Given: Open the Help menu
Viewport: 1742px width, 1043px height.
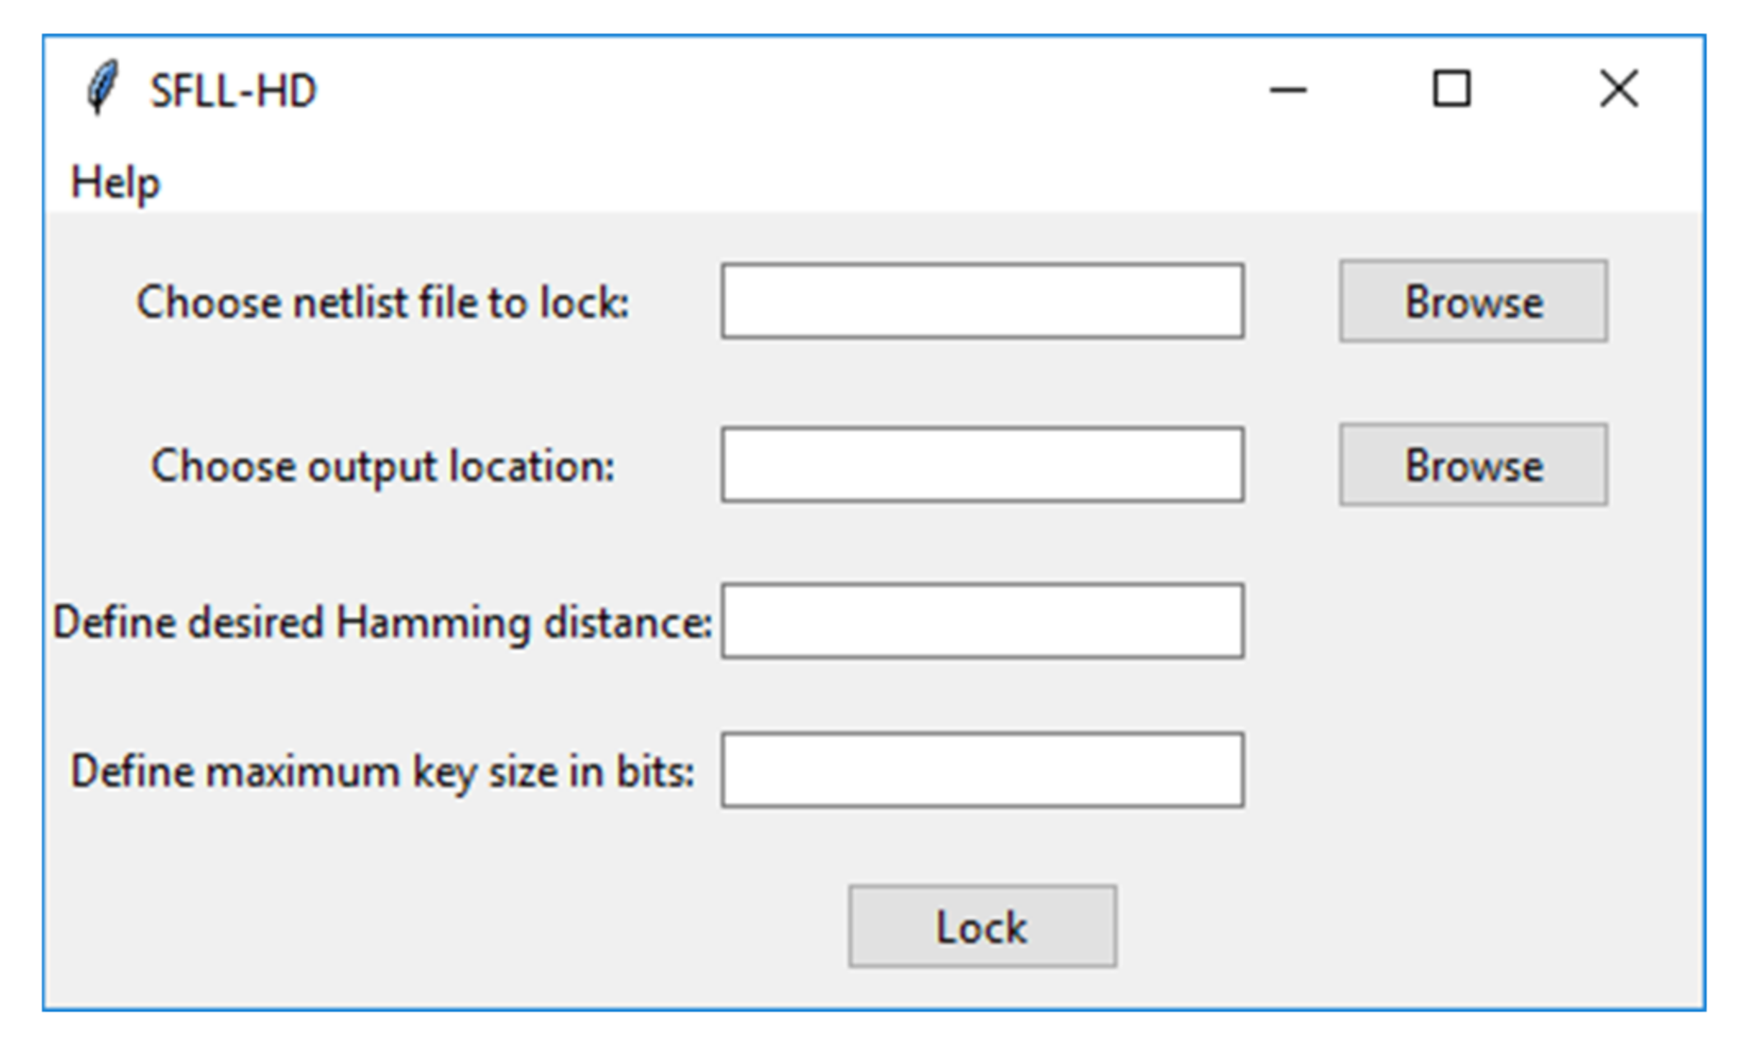Looking at the screenshot, I should tap(115, 182).
